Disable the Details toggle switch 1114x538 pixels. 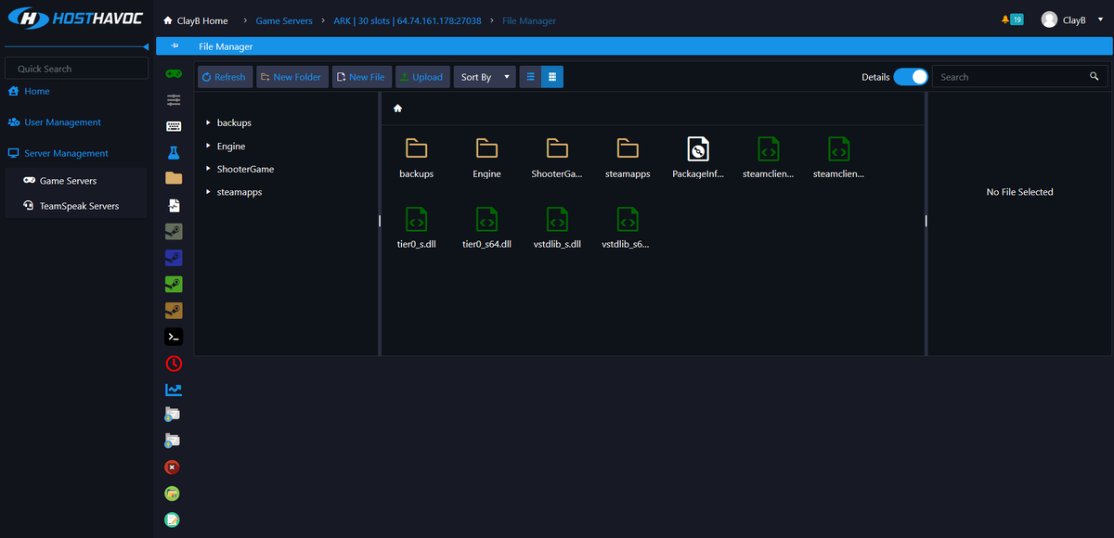[x=911, y=77]
